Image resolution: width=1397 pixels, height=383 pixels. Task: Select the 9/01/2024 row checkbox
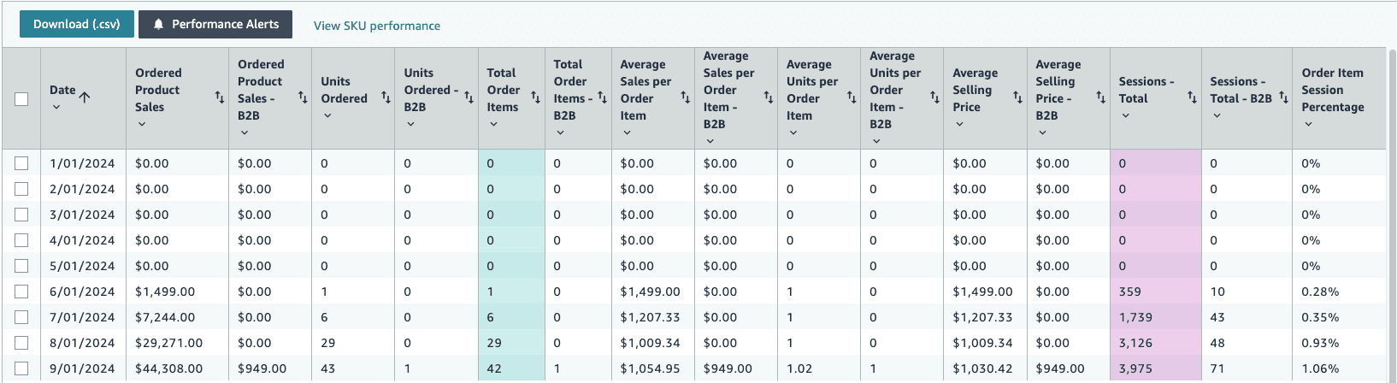pos(21,368)
